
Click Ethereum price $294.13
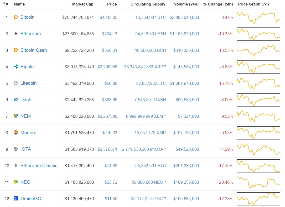pyautogui.click(x=110, y=34)
